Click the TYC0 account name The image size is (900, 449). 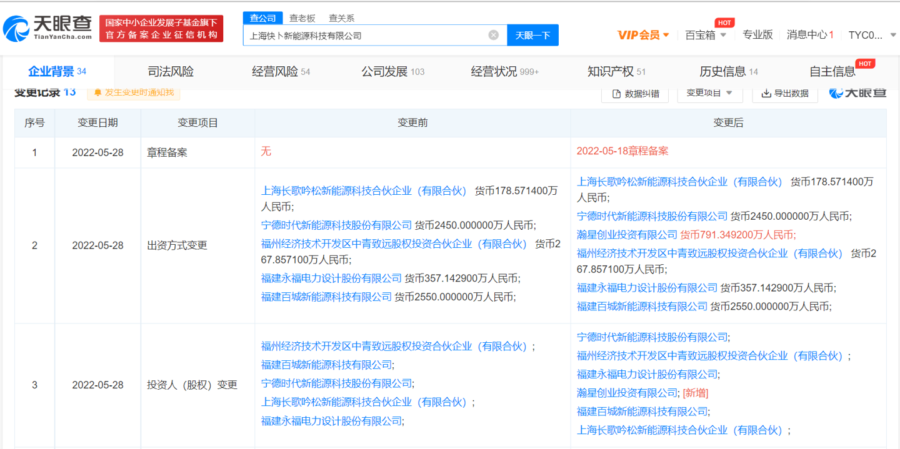click(x=866, y=35)
